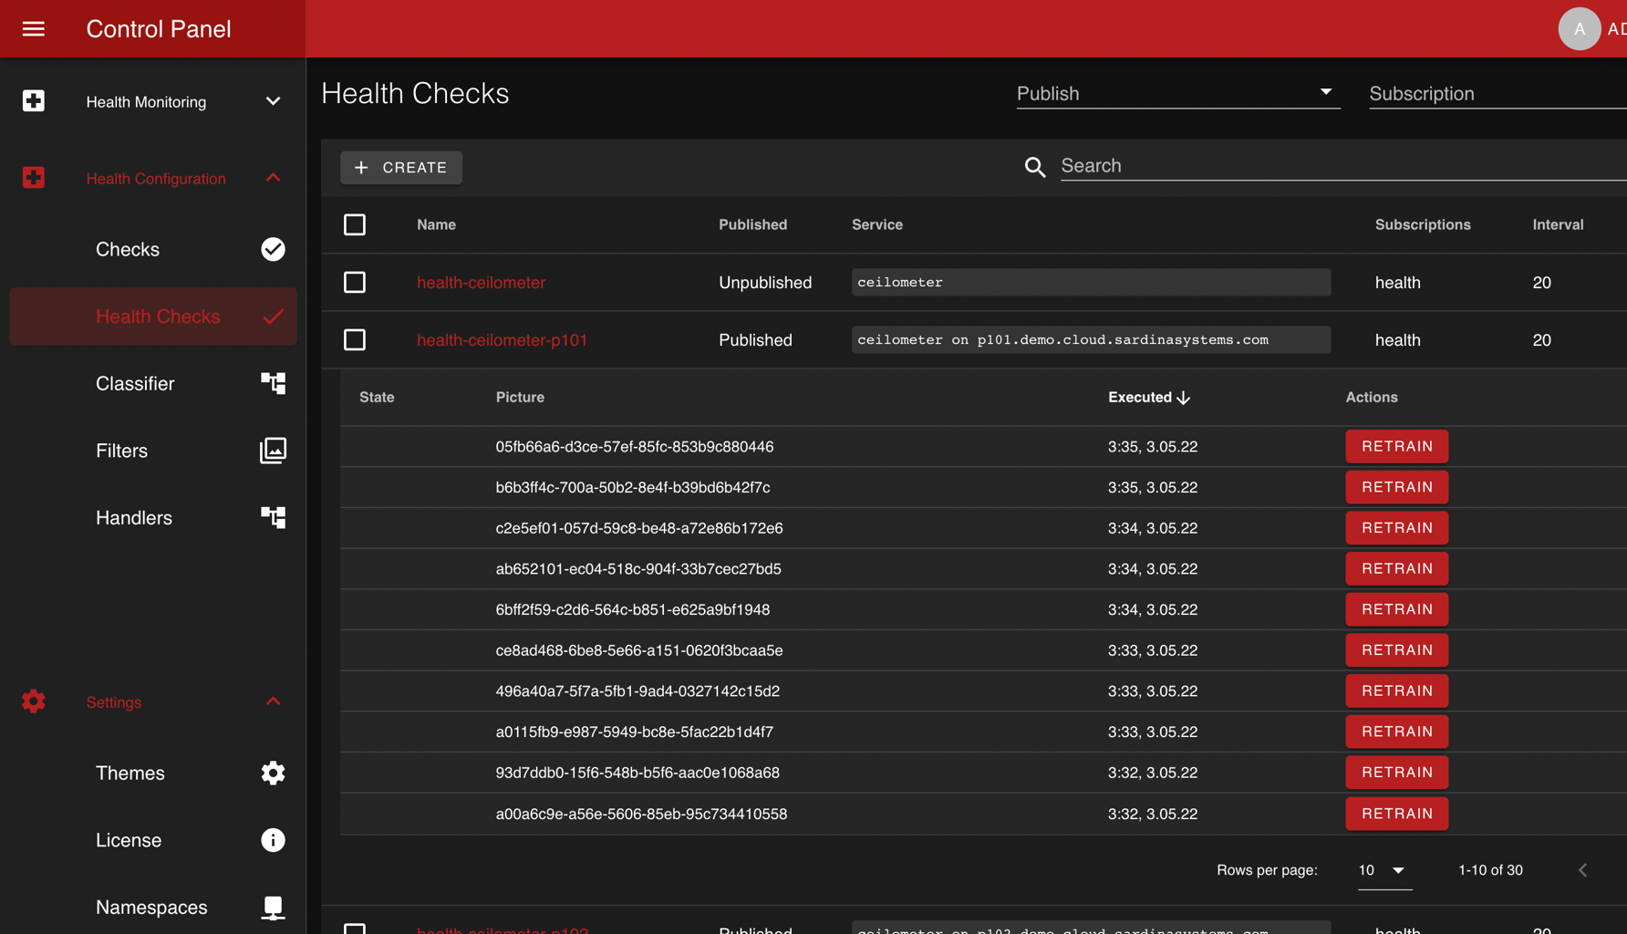Open the Publish dropdown
Image resolution: width=1627 pixels, height=934 pixels.
point(1325,92)
